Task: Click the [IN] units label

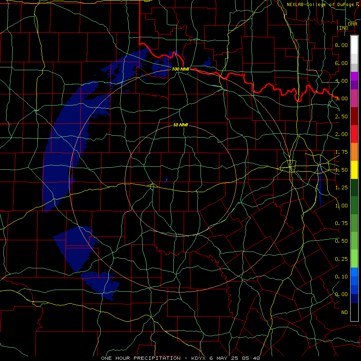Action: 343,28
